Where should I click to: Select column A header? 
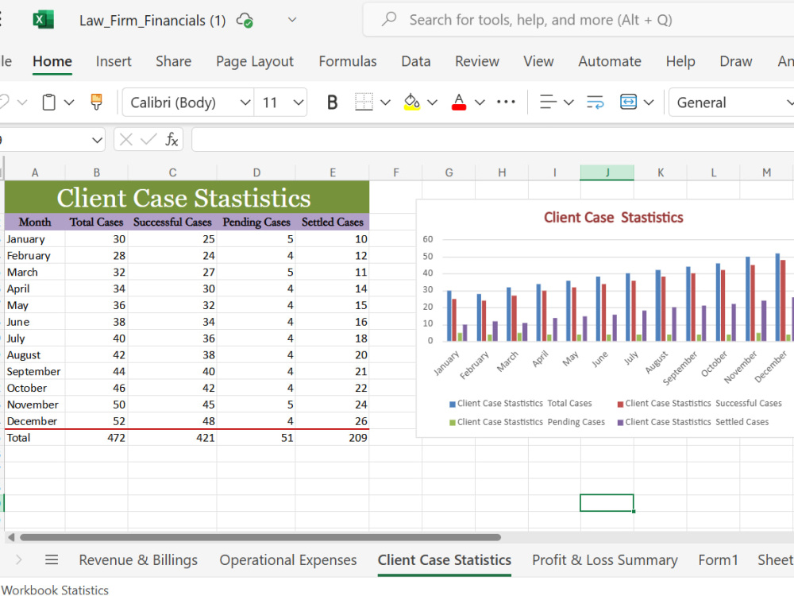(x=35, y=172)
